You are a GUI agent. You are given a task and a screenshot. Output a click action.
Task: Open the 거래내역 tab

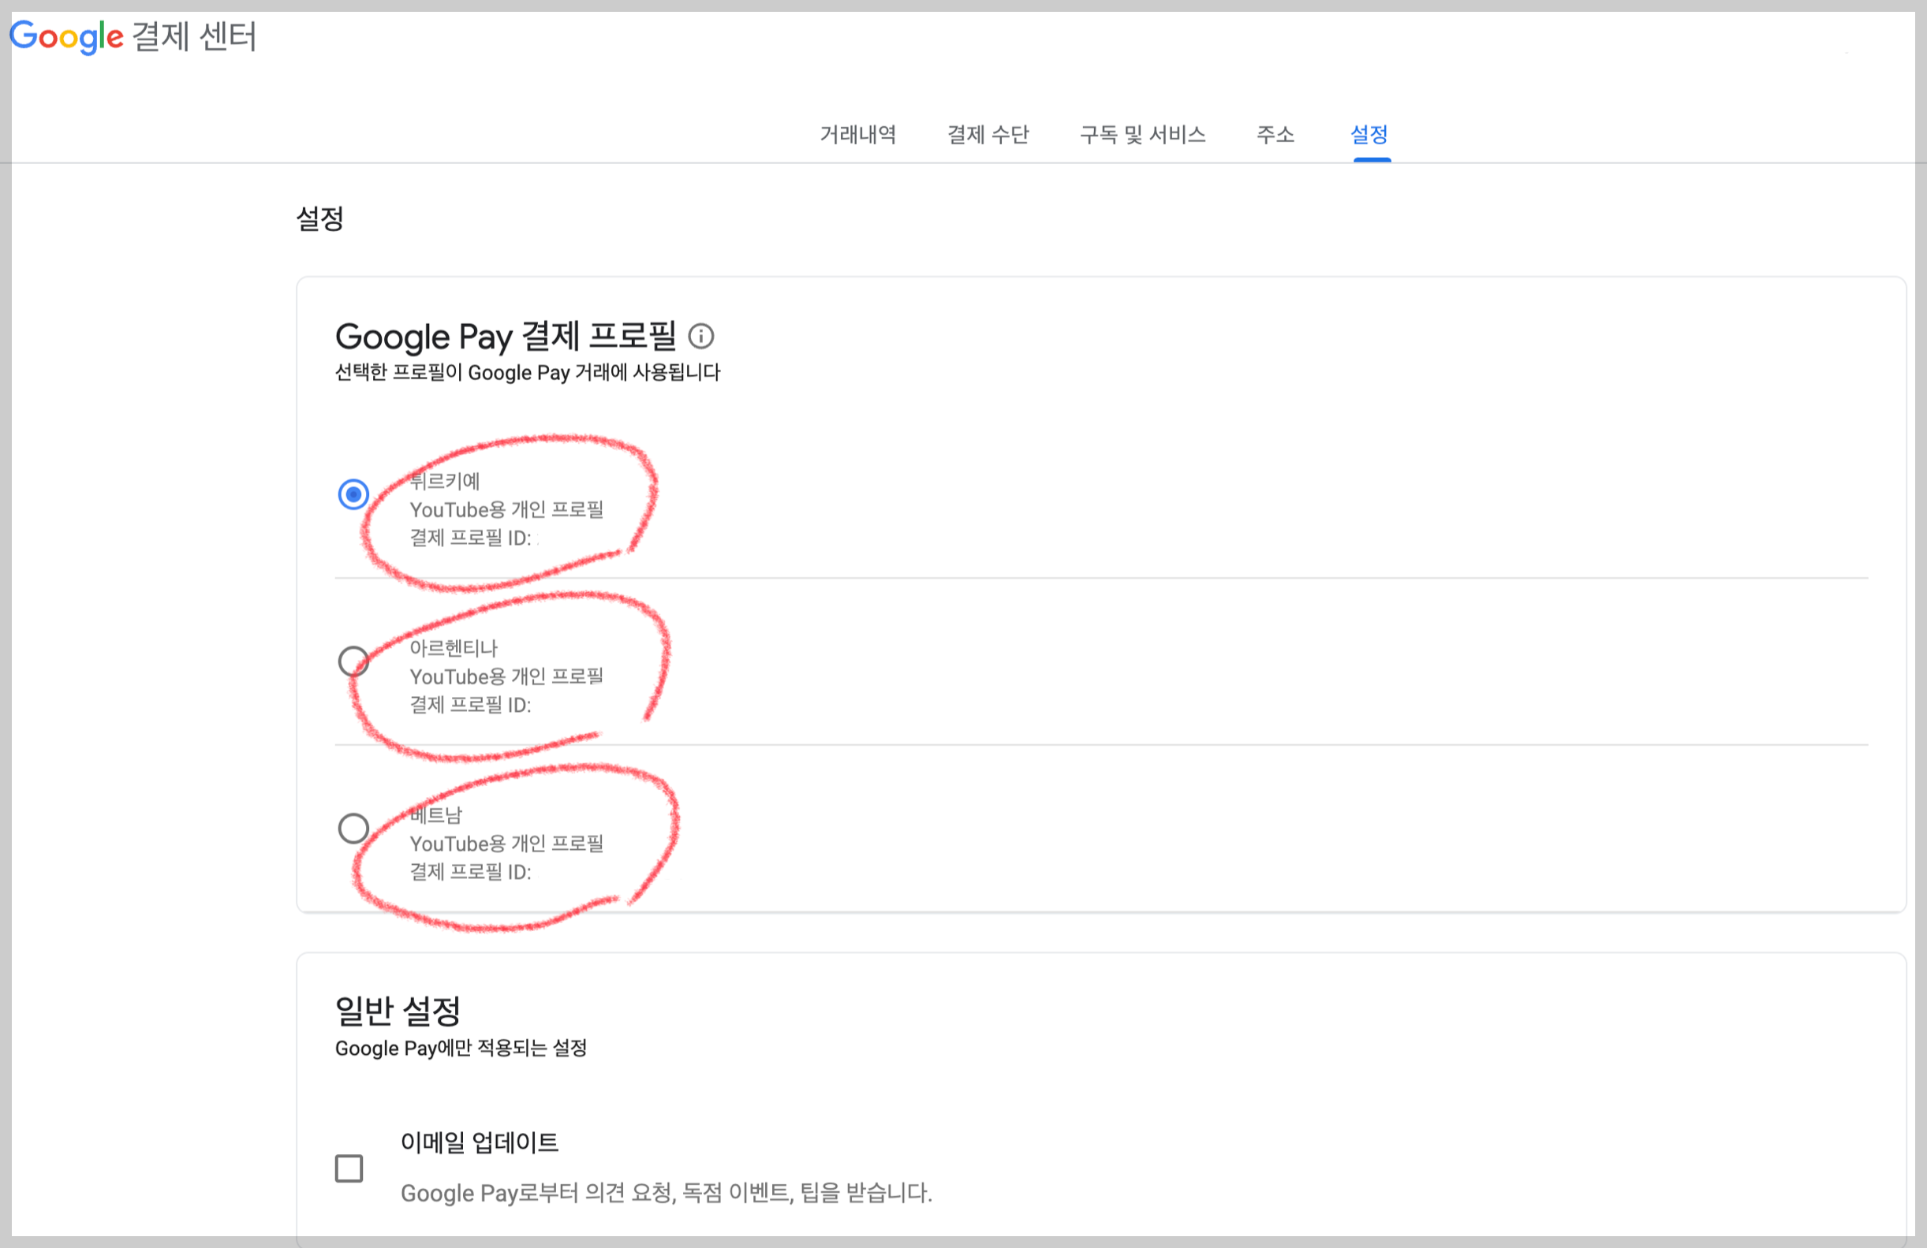pos(857,134)
